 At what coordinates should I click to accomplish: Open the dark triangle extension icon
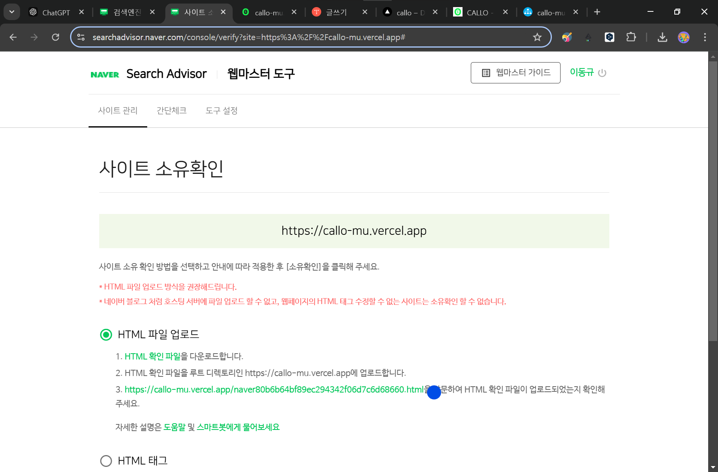tap(588, 37)
